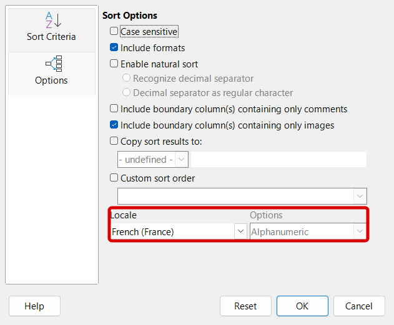The width and height of the screenshot is (394, 325).
Task: Open the Locale French (France) dropdown
Action: click(x=240, y=232)
